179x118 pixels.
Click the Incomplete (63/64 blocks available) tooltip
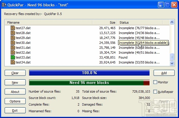point(143,43)
